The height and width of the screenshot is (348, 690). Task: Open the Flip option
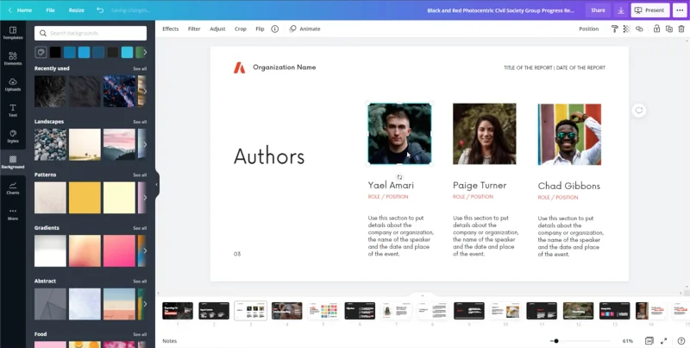pos(260,28)
